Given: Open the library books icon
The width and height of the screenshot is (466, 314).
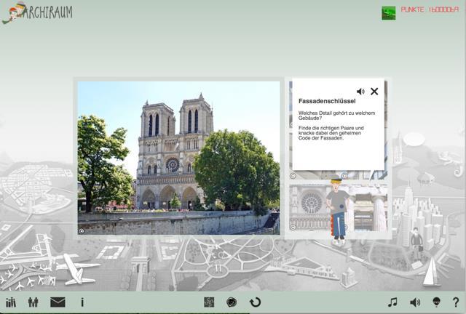Looking at the screenshot, I should click(x=11, y=302).
